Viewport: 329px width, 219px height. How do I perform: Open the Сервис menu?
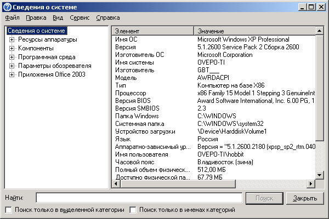pos(80,18)
